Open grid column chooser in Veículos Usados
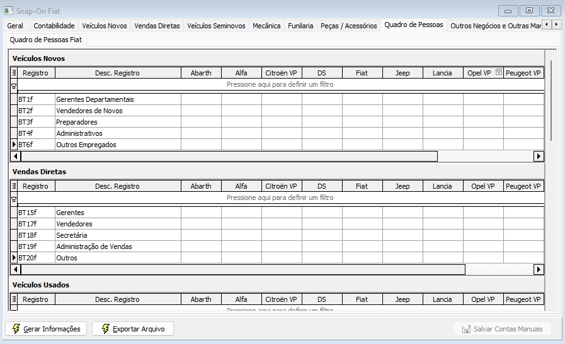This screenshot has width=565, height=344. [14, 299]
